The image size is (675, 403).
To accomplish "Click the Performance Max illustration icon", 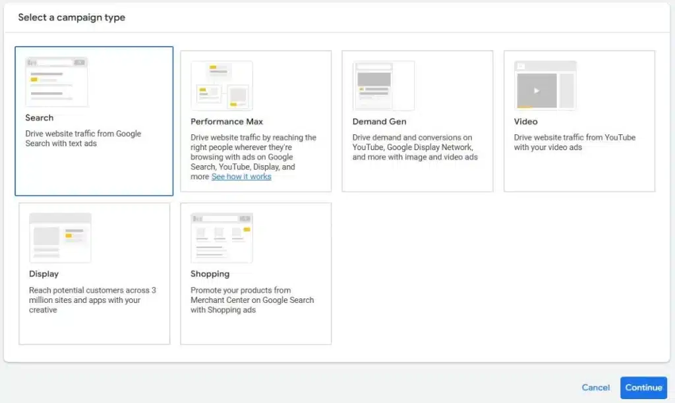I will (221, 86).
